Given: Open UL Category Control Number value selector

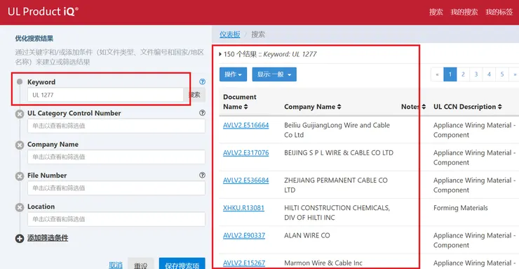Looking at the screenshot, I should pos(116,126).
